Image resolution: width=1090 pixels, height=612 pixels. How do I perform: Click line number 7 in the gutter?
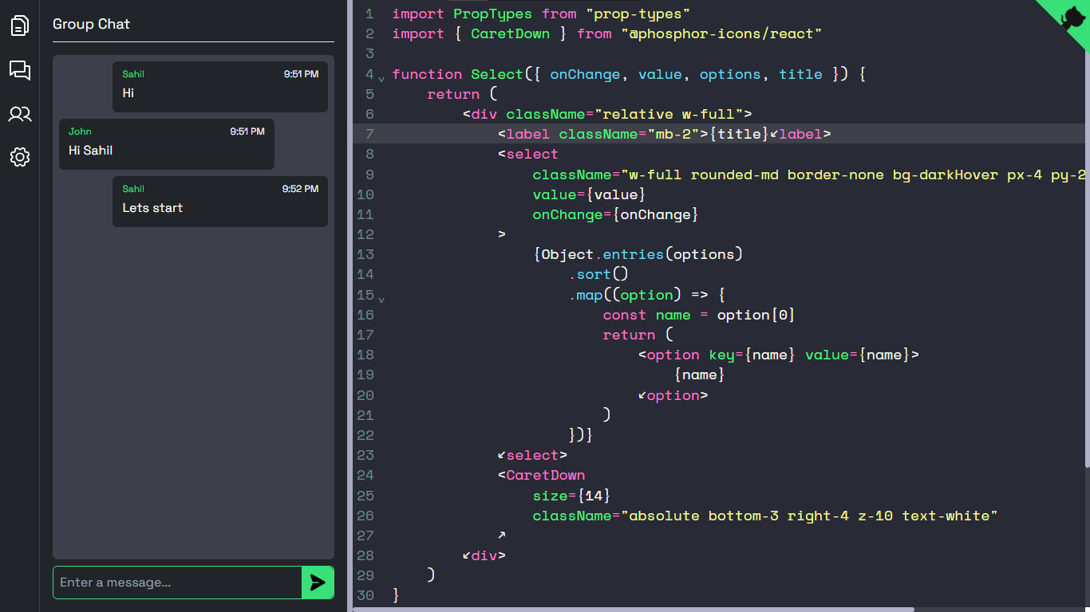(x=369, y=134)
